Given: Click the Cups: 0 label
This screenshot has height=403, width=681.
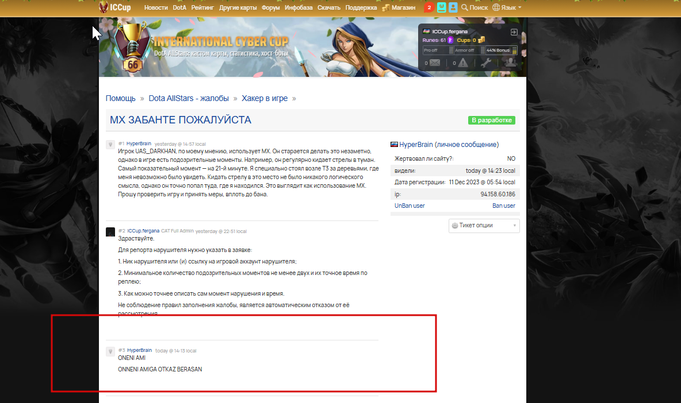Looking at the screenshot, I should (x=466, y=40).
